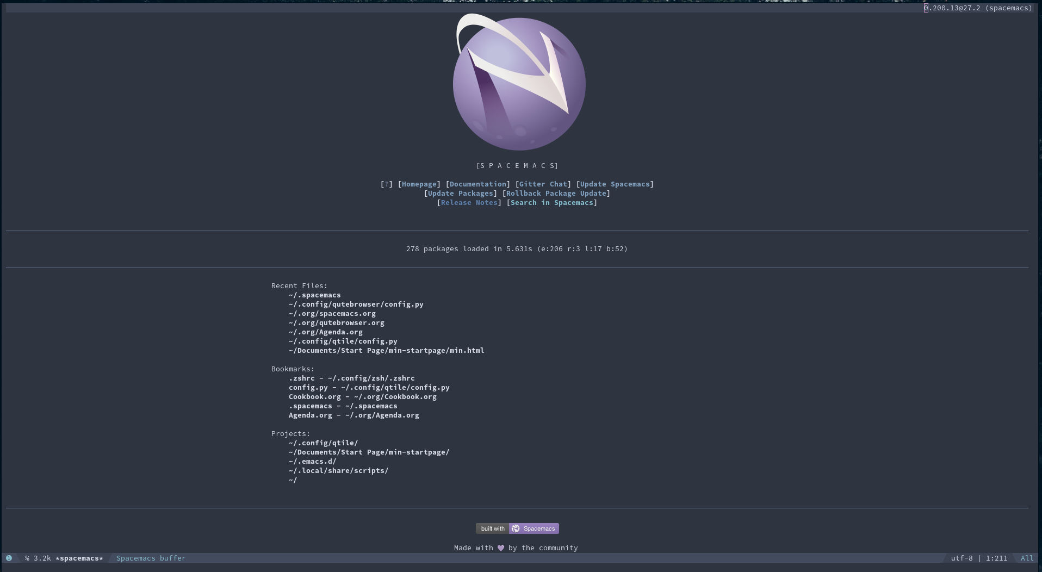This screenshot has width=1042, height=572.
Task: Open recent file ~/.org/qutebrowser.org
Action: [x=337, y=323]
